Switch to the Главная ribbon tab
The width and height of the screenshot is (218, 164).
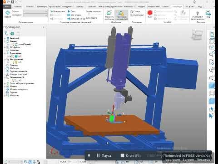coord(18,7)
